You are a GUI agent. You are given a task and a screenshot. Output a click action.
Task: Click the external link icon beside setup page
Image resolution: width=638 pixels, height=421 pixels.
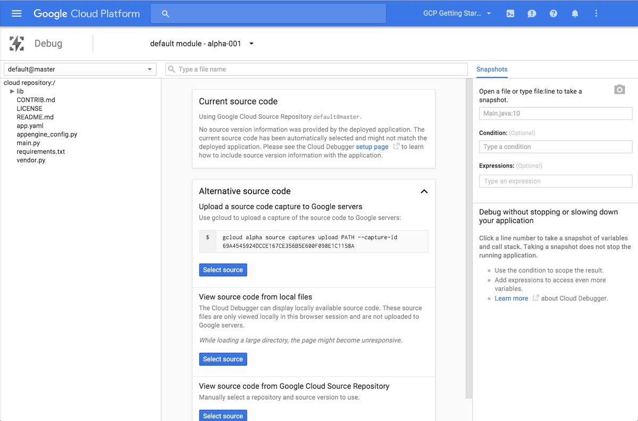pos(396,147)
